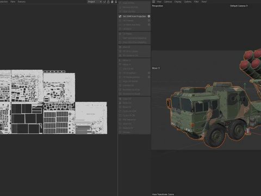Select the UV Rectangularize command

(134, 77)
